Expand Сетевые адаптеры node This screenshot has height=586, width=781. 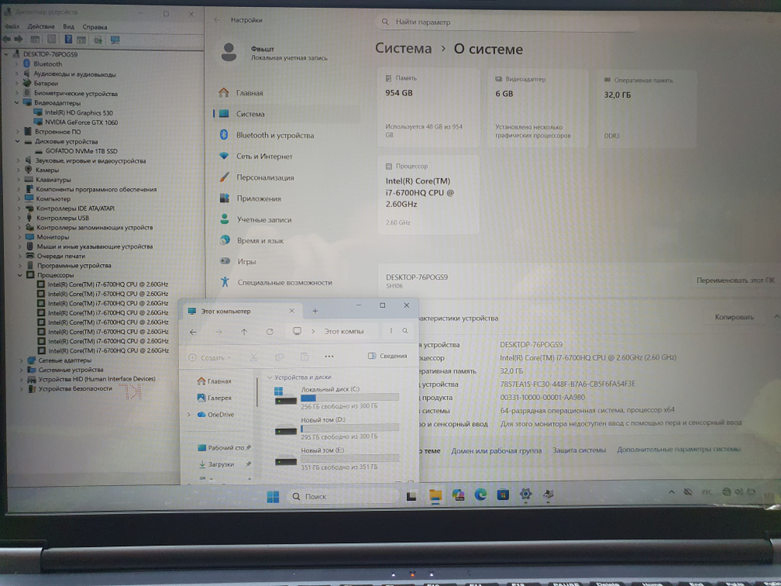pyautogui.click(x=21, y=360)
